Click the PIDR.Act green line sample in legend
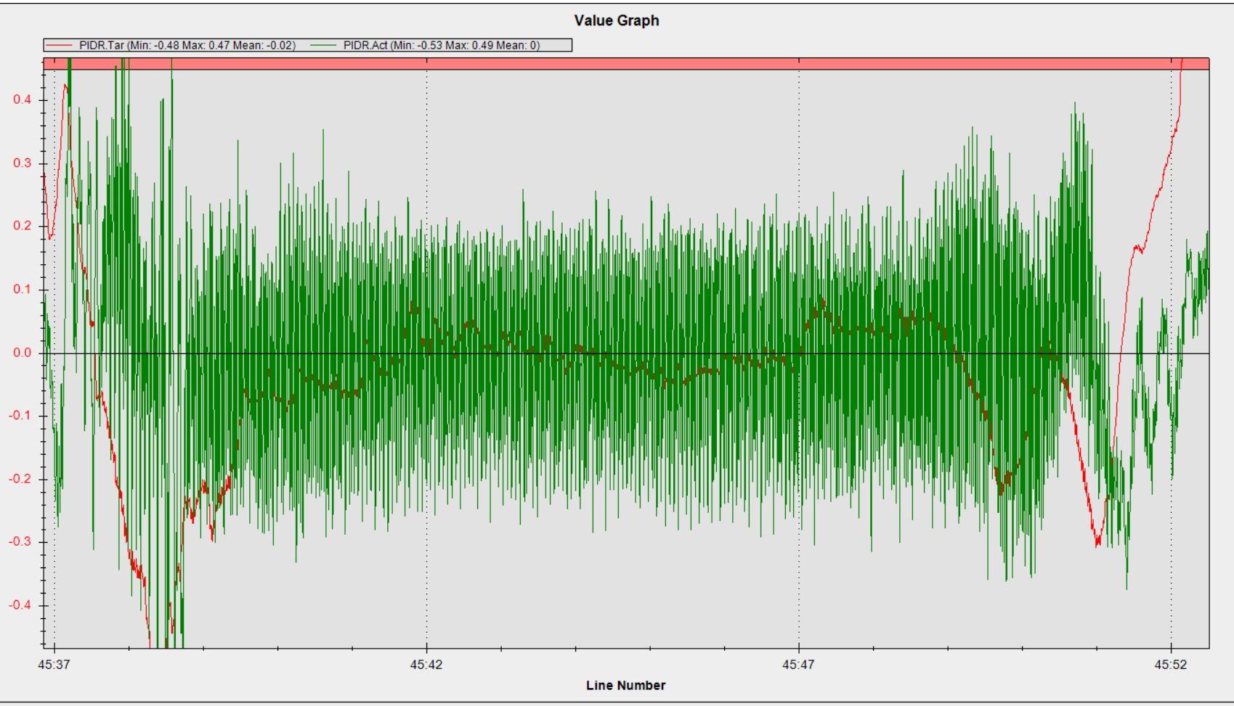This screenshot has width=1234, height=706. pyautogui.click(x=325, y=45)
